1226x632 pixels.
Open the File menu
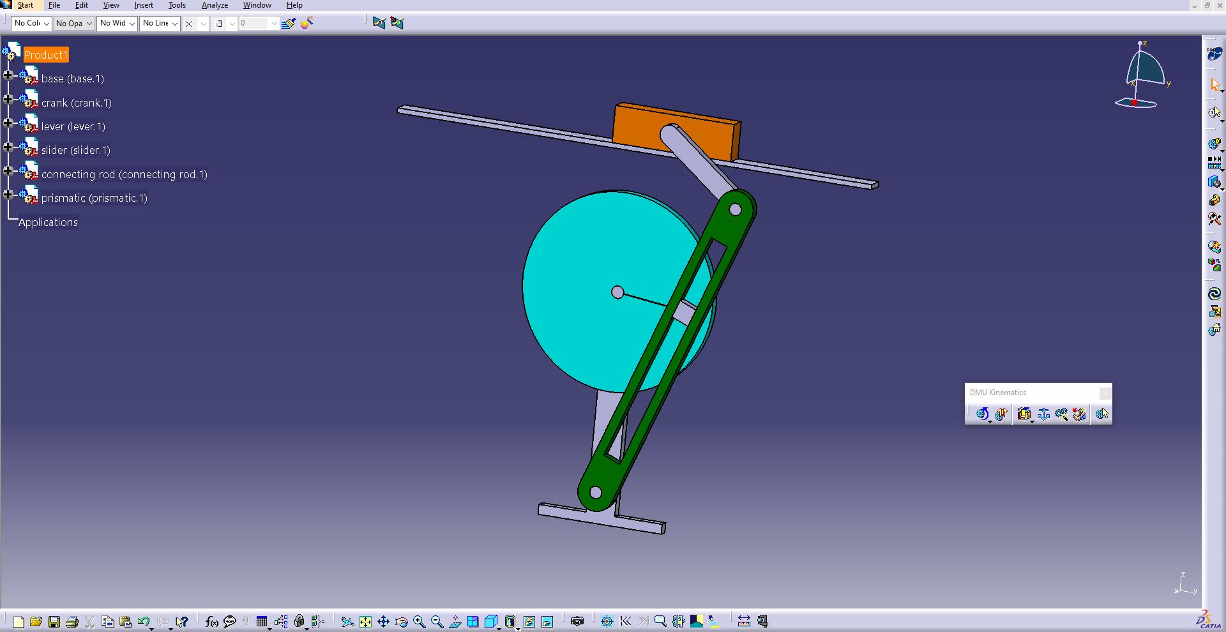point(54,5)
